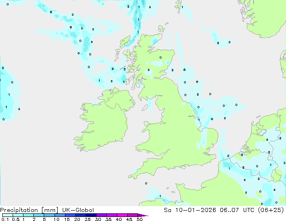Select the time range "06..07"
Screen dimensions: 286x221
tap(229, 210)
